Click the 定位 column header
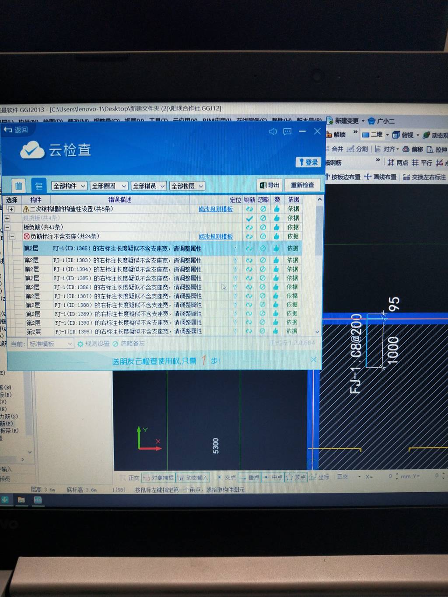 point(235,200)
